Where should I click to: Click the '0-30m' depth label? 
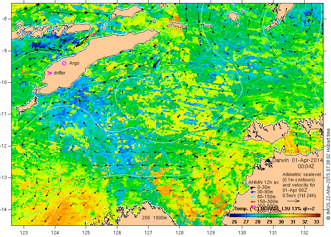(x=264, y=187)
